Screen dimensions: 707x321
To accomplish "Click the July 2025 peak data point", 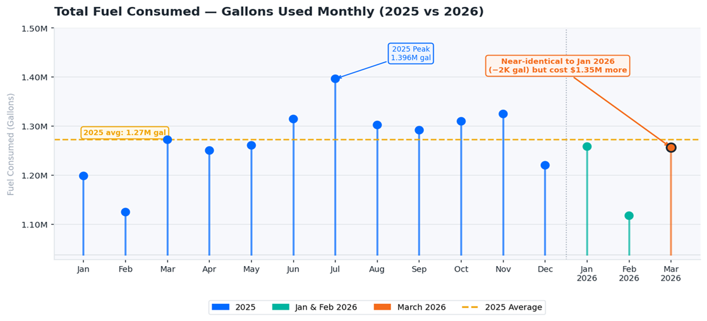I will [x=335, y=79].
